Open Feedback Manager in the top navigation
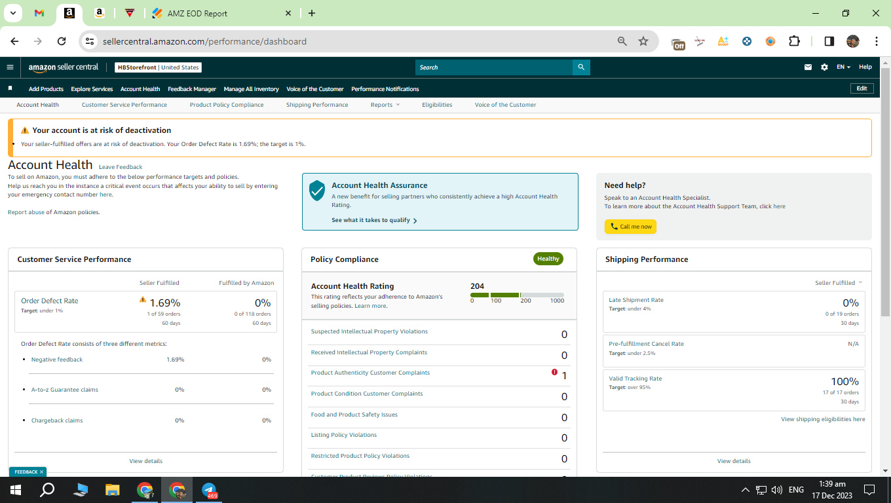The height and width of the screenshot is (503, 891). (192, 89)
